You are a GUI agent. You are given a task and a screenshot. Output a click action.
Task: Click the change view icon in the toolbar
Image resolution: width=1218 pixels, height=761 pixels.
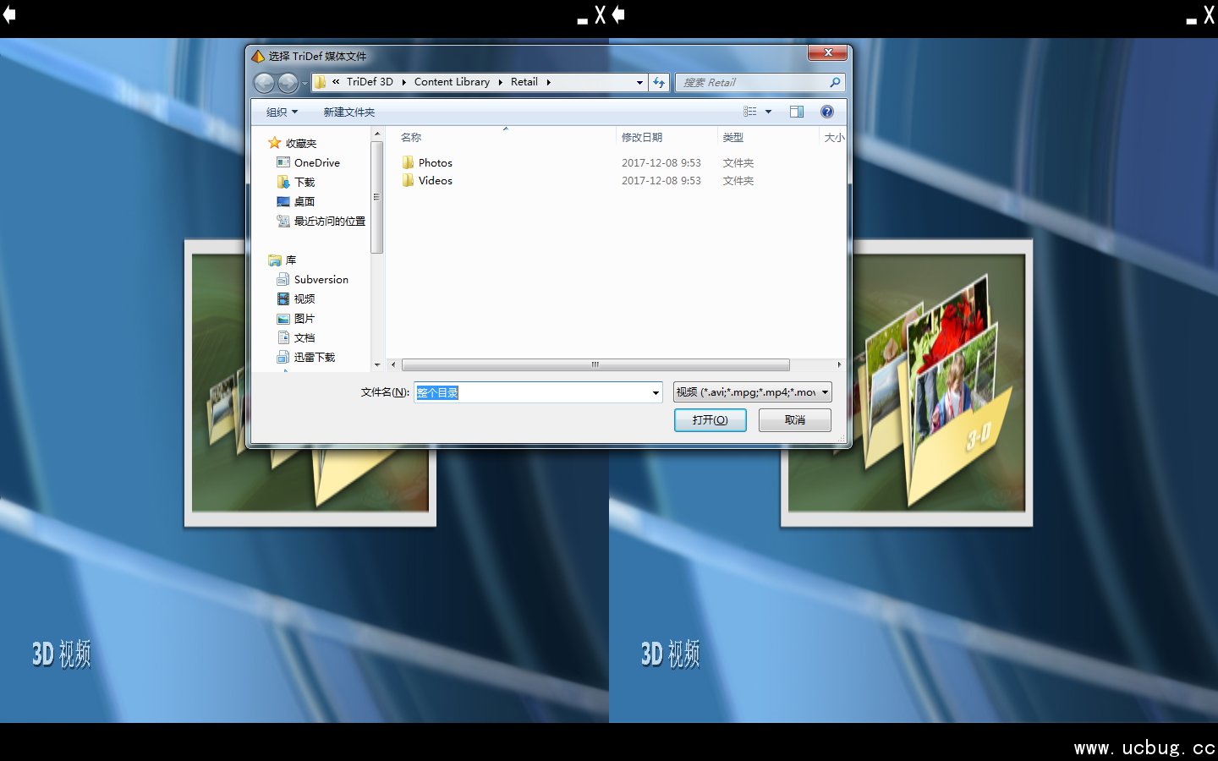[x=750, y=112]
